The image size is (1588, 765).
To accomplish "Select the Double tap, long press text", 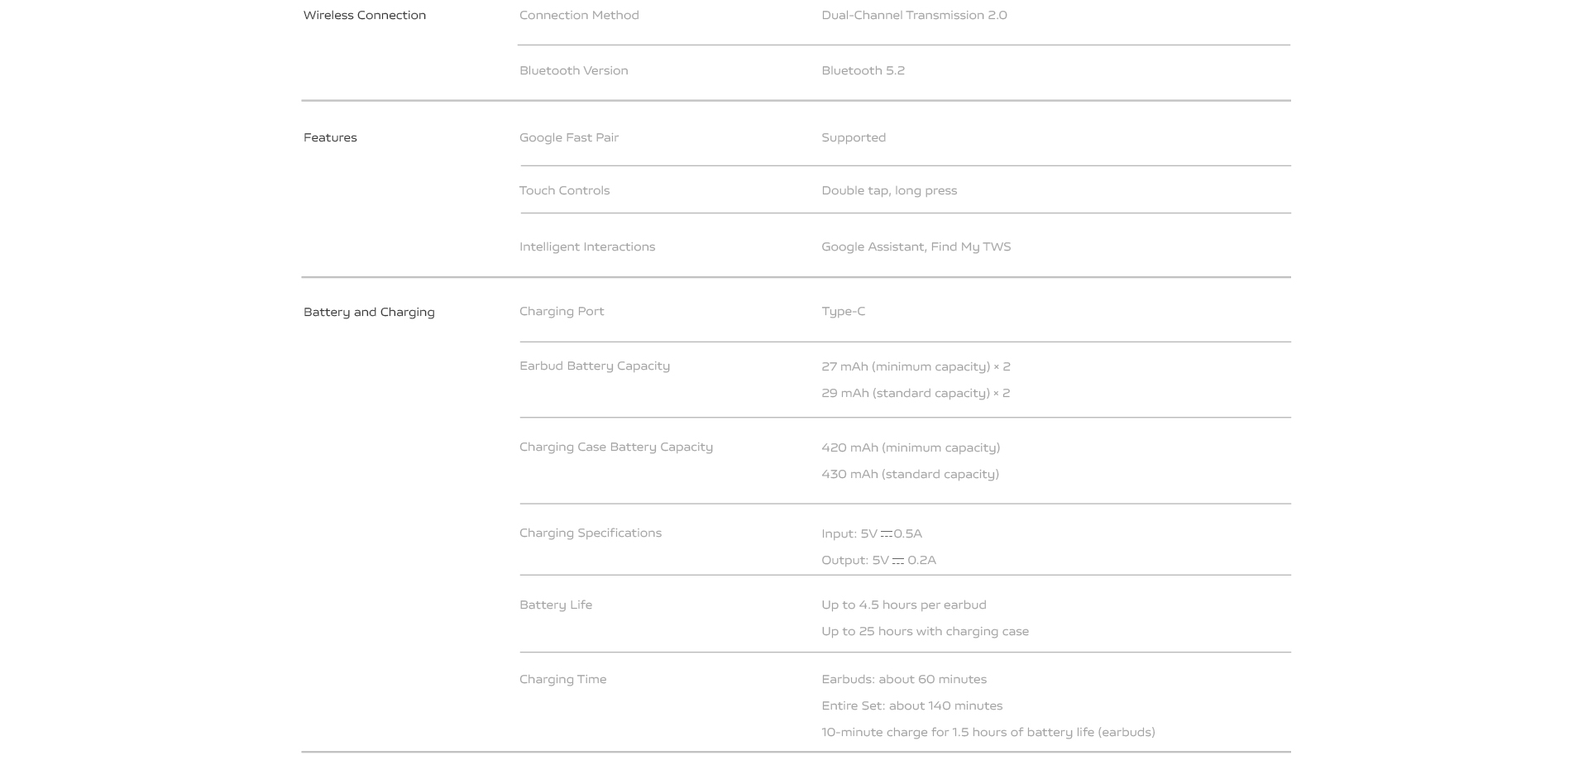I will pos(889,190).
